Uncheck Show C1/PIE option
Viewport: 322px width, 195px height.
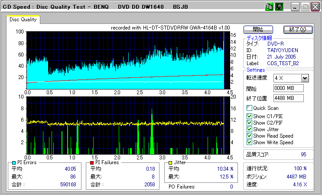[249, 116]
